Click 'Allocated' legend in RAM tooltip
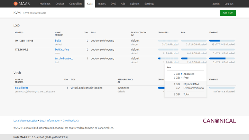 [189, 74]
